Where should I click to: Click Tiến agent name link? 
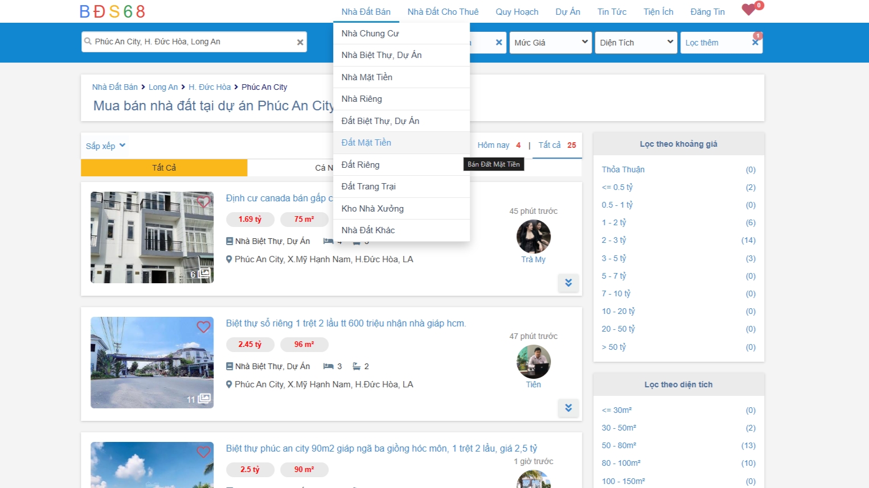click(534, 384)
